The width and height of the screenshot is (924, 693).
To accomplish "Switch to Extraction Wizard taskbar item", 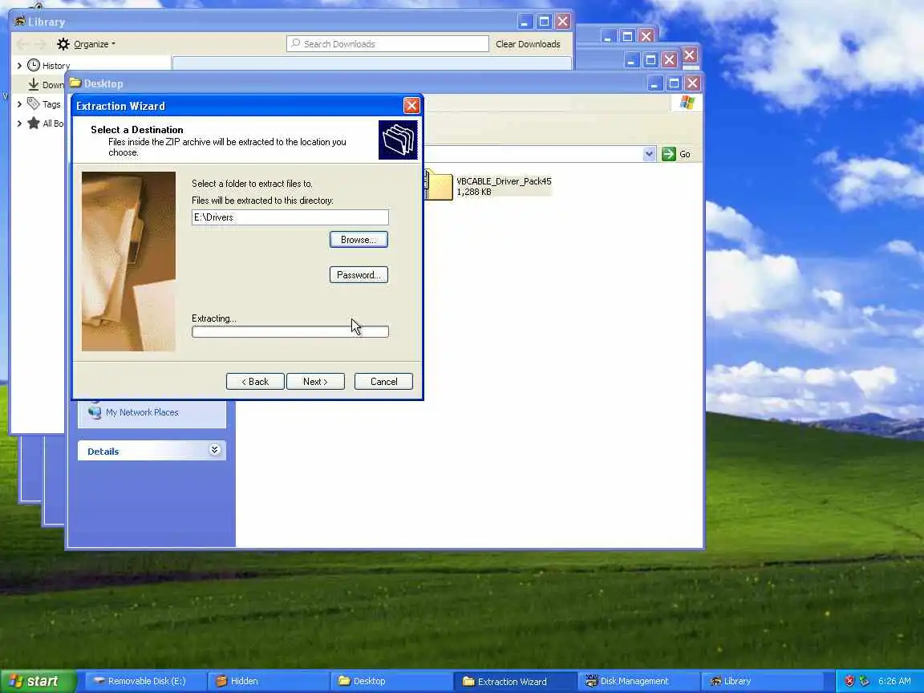I will click(x=514, y=681).
